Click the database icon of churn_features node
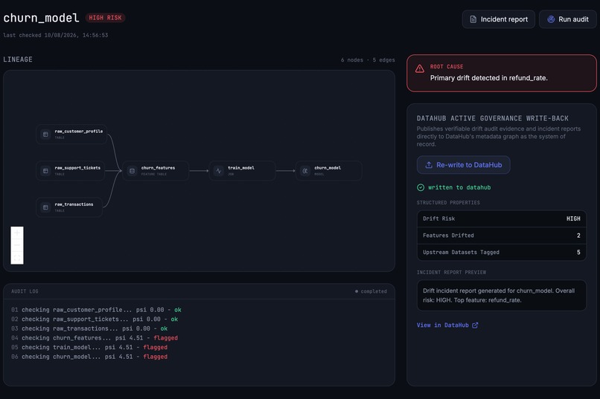600x399 pixels. tap(132, 171)
